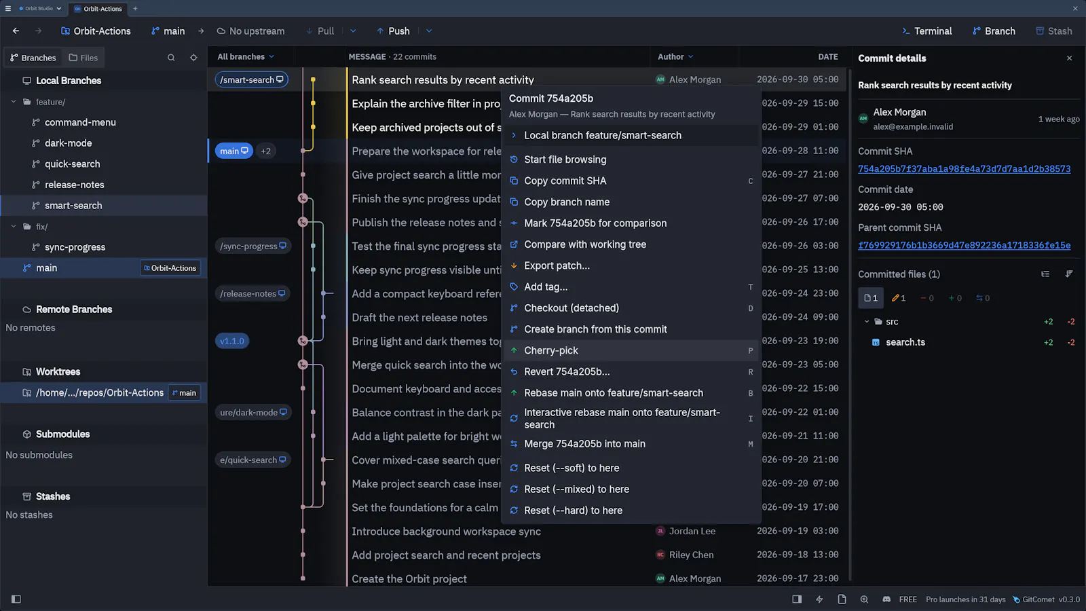This screenshot has width=1086, height=611.
Task: Click the v1.1.0 tag label in graph
Action: click(x=232, y=341)
